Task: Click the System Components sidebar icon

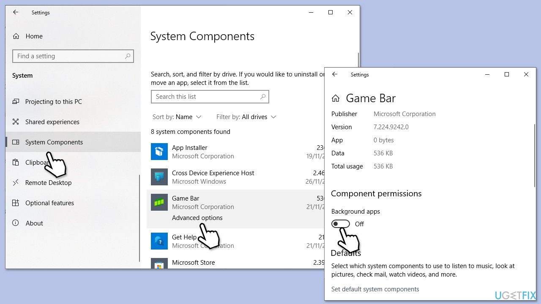Action: click(x=16, y=142)
